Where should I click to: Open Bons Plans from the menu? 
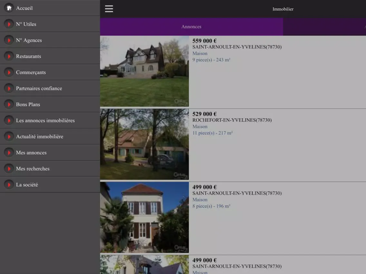click(x=50, y=105)
